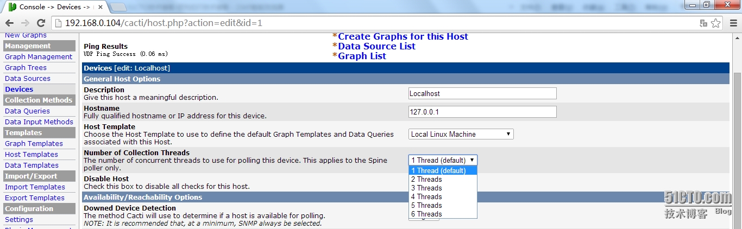This screenshot has height=229, width=742.
Task: Choose 4 Threads from the list
Action: (x=443, y=196)
